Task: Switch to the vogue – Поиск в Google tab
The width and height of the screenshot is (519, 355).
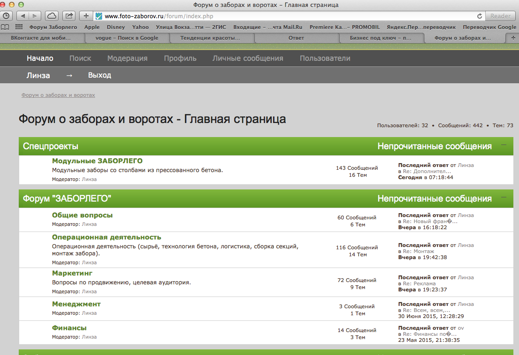Action: (126, 38)
